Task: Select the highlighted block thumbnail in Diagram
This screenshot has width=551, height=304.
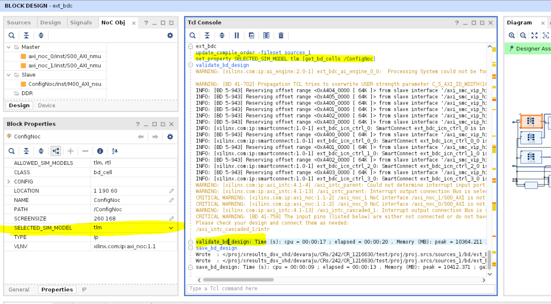Action: [x=531, y=121]
